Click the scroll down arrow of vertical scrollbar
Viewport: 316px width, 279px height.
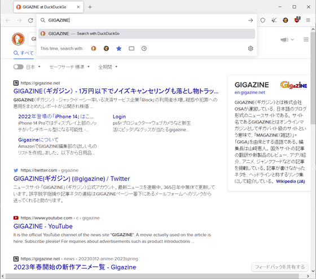click(x=313, y=271)
